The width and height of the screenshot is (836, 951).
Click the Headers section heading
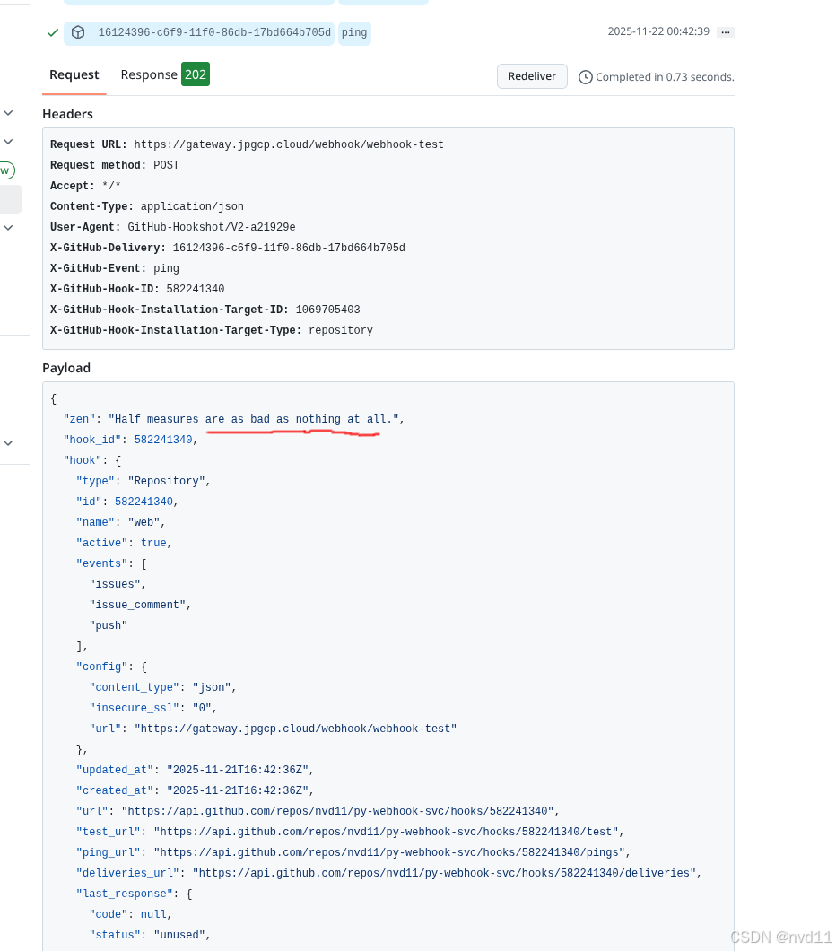(x=68, y=114)
